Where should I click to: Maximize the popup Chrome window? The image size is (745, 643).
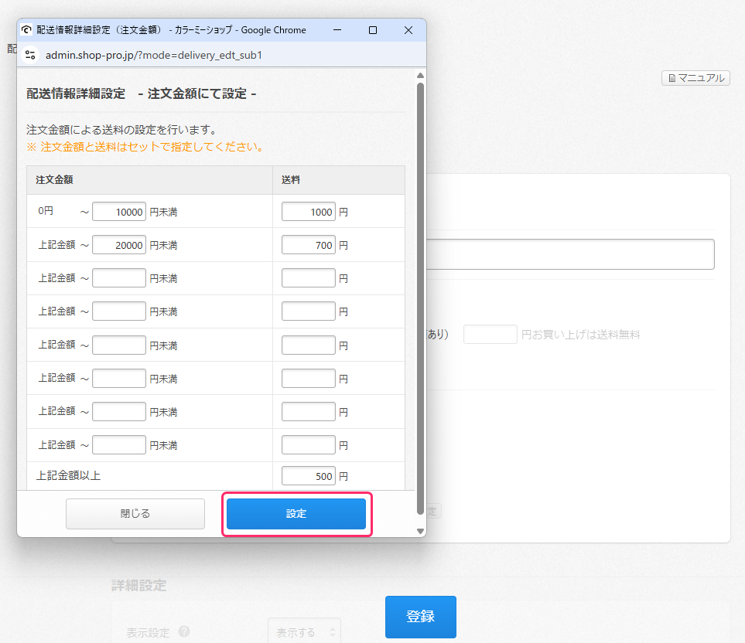point(373,30)
